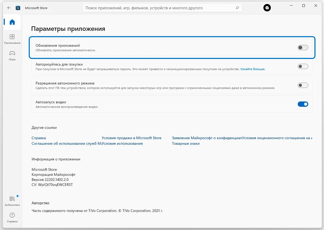
Task: Open Приложения section in sidebar
Action: tap(12, 39)
